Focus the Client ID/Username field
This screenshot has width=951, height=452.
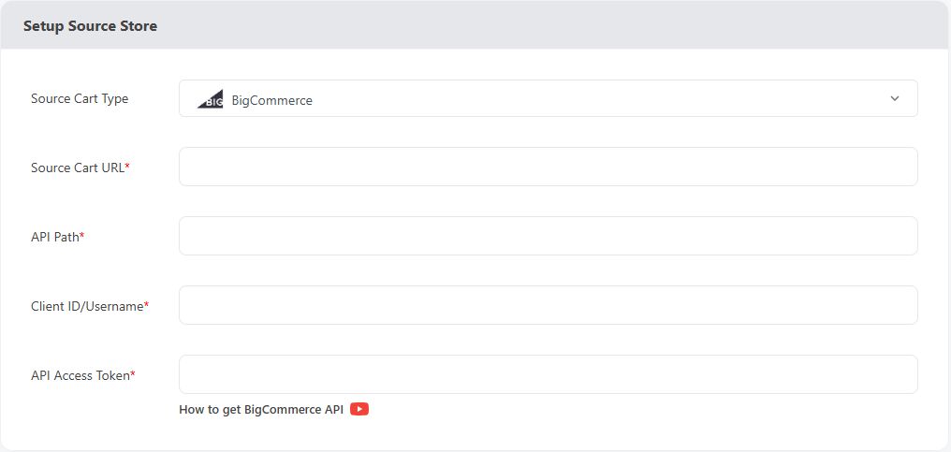click(548, 304)
